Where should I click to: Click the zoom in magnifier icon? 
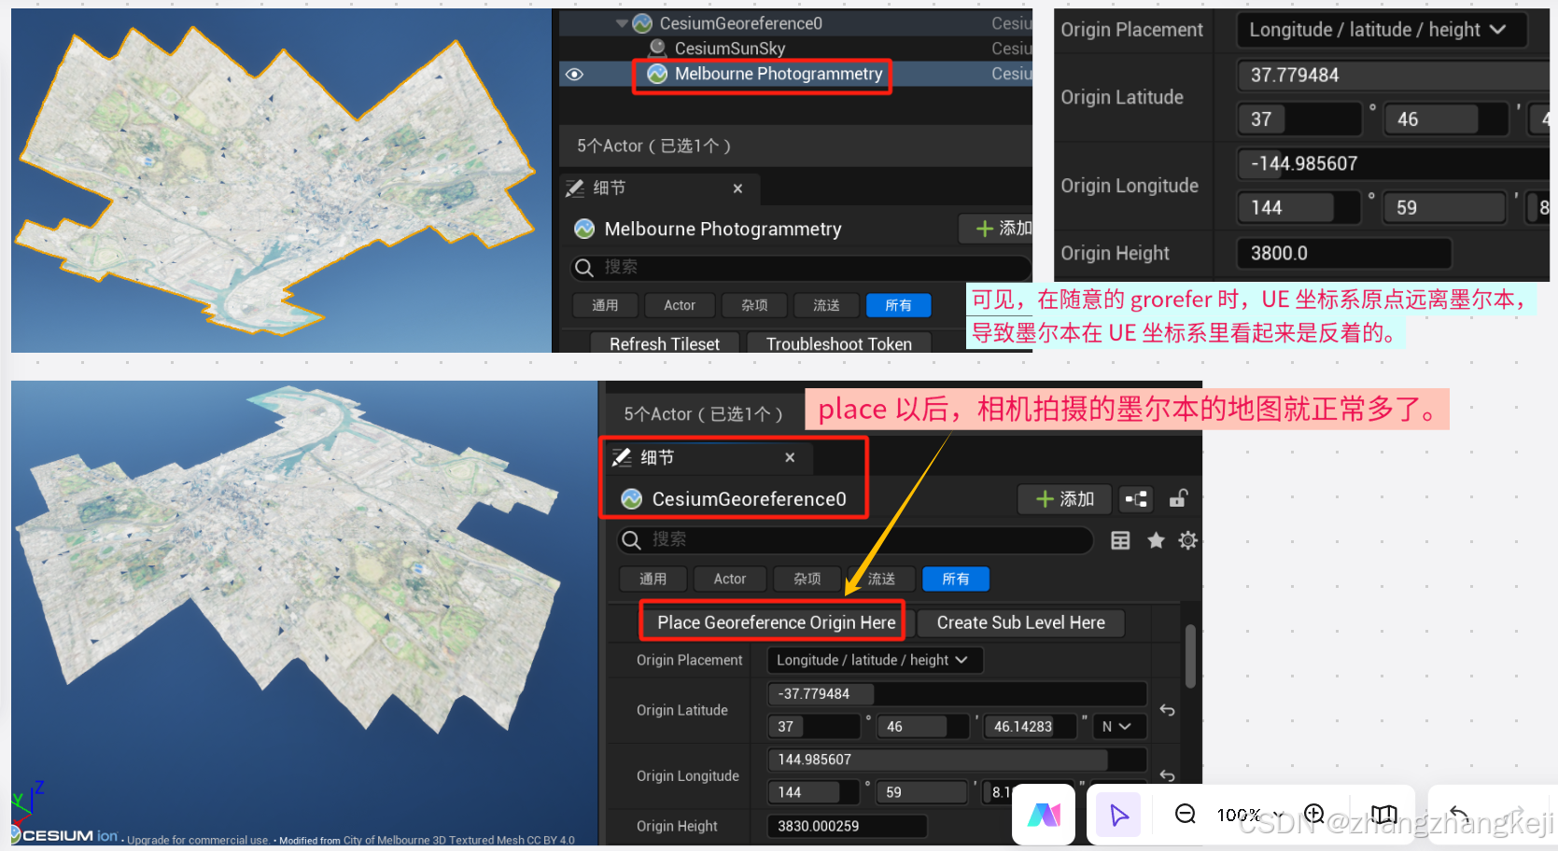pos(1313,814)
